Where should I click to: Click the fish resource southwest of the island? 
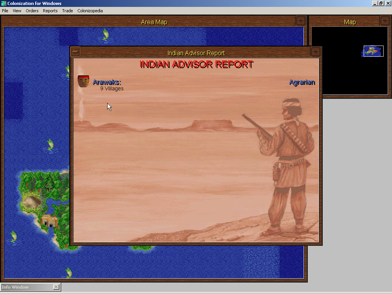[x=13, y=237]
